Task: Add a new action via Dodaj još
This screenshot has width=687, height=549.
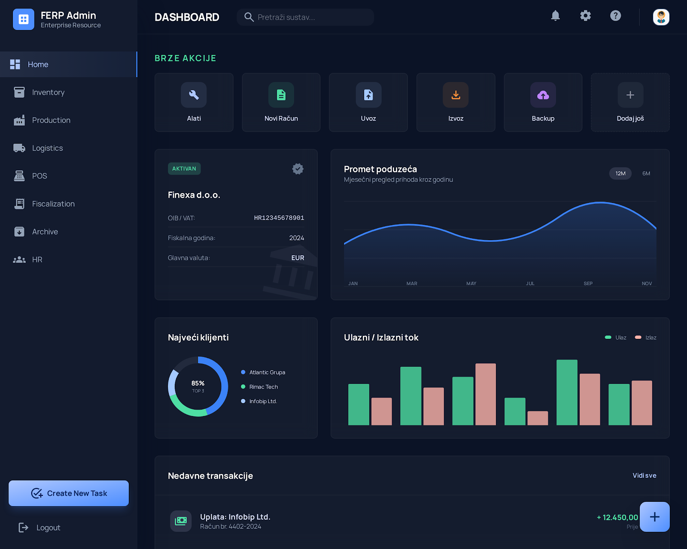Action: coord(630,102)
